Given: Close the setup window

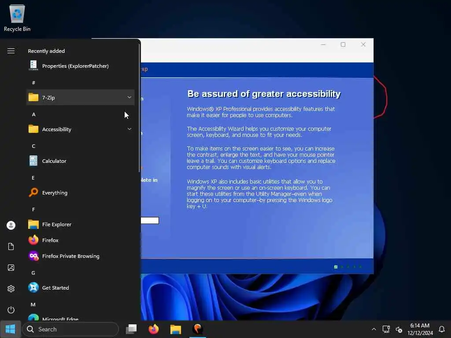Looking at the screenshot, I should pyautogui.click(x=363, y=44).
